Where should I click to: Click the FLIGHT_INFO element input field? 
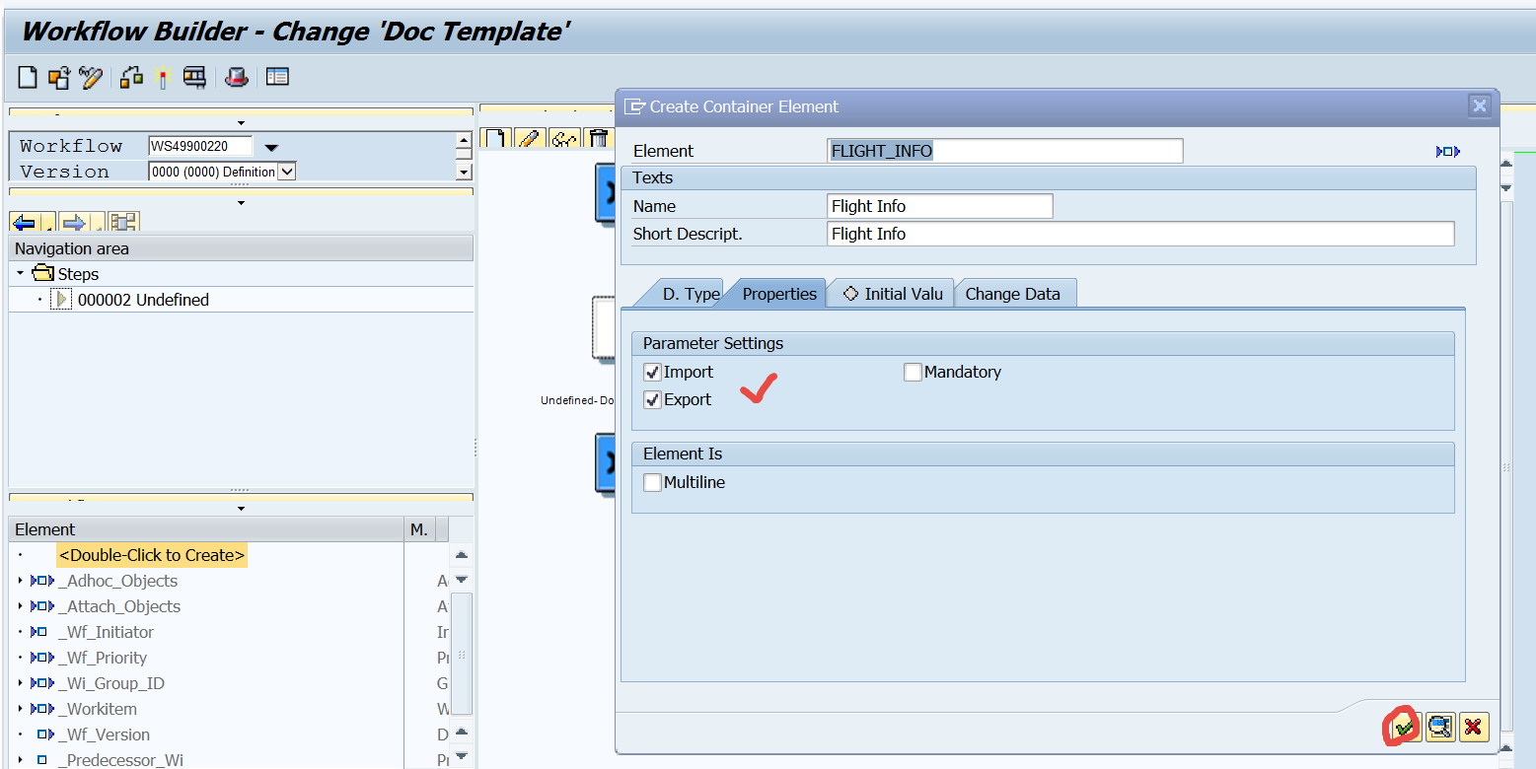[1004, 150]
